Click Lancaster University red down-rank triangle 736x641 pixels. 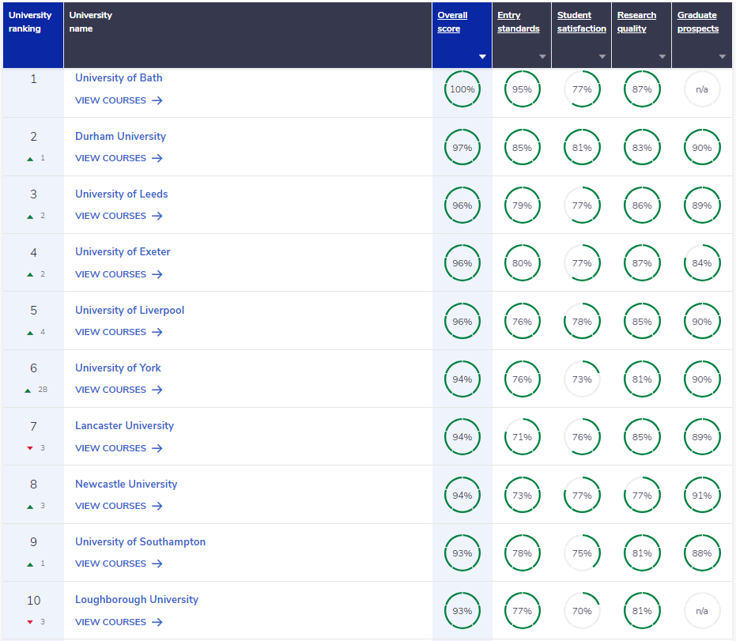click(30, 448)
